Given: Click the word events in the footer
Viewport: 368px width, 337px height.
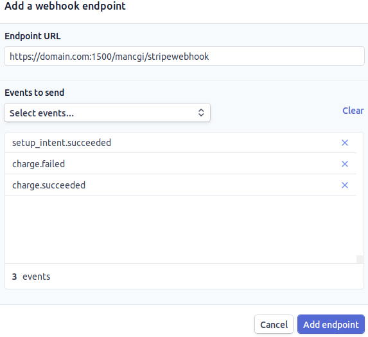Looking at the screenshot, I should (x=37, y=277).
